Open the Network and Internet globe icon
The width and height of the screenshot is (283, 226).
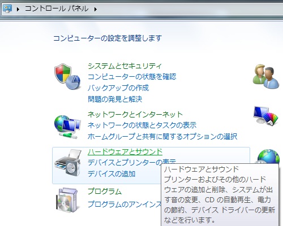click(x=67, y=127)
